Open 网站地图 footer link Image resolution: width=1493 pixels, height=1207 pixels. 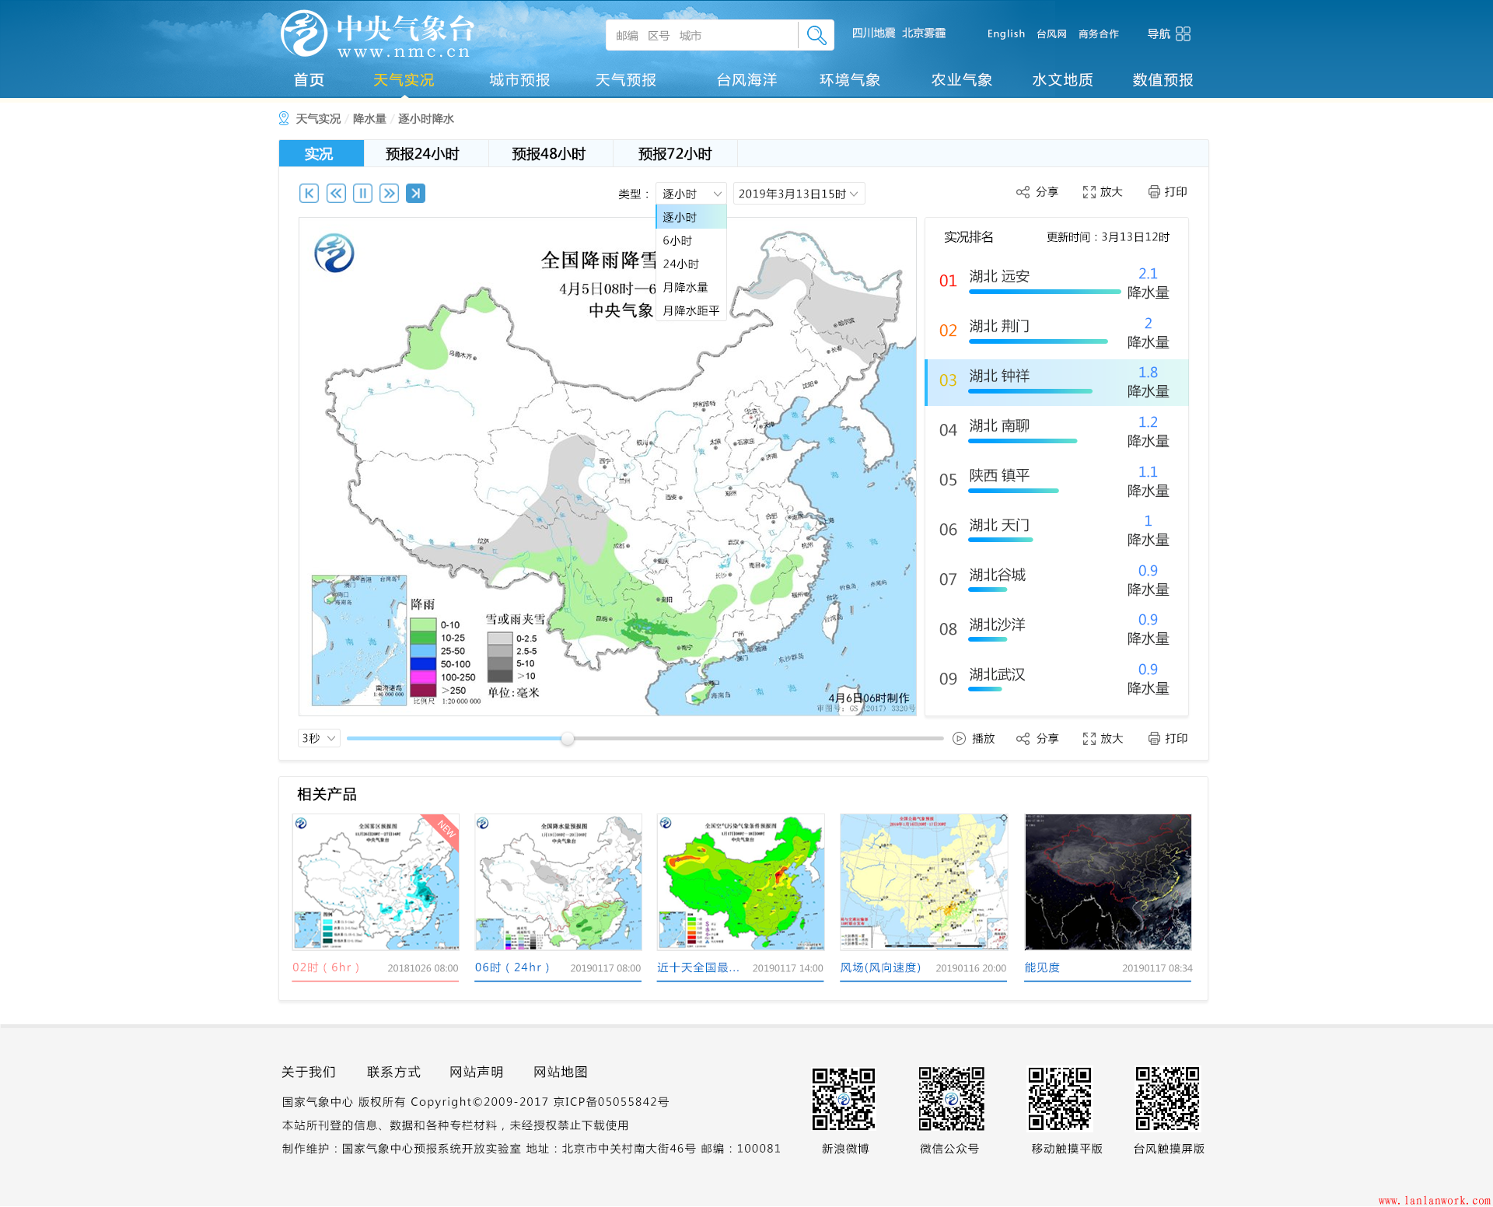click(560, 1072)
